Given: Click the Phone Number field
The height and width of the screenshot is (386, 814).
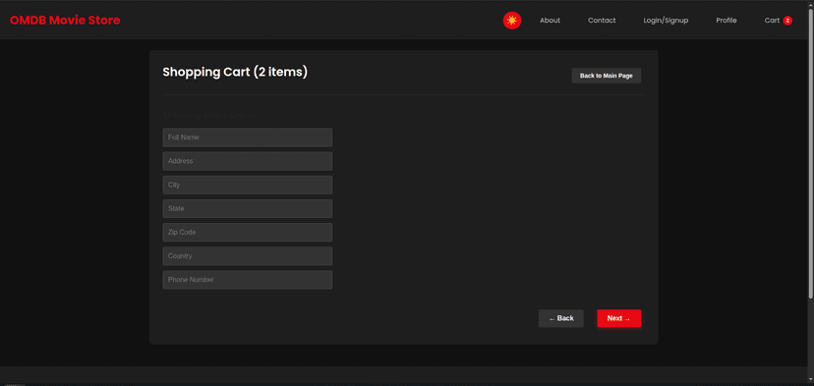Looking at the screenshot, I should (x=248, y=280).
